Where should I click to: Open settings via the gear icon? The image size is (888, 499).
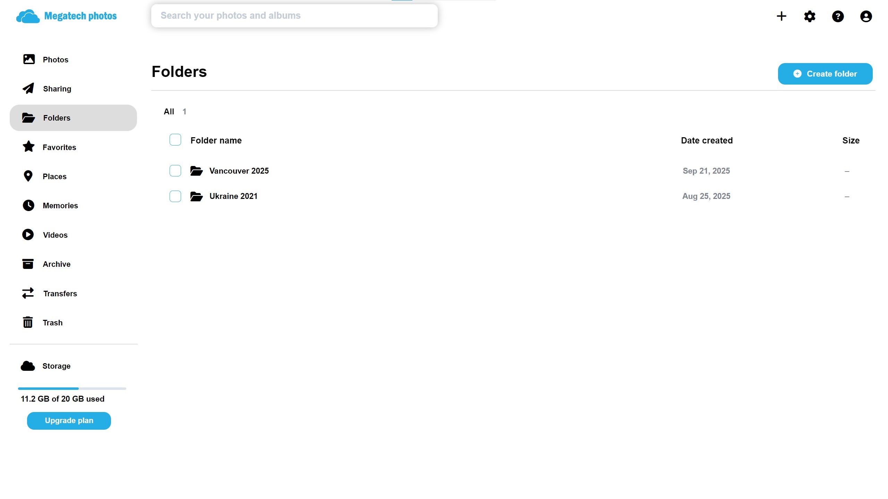coord(810,16)
